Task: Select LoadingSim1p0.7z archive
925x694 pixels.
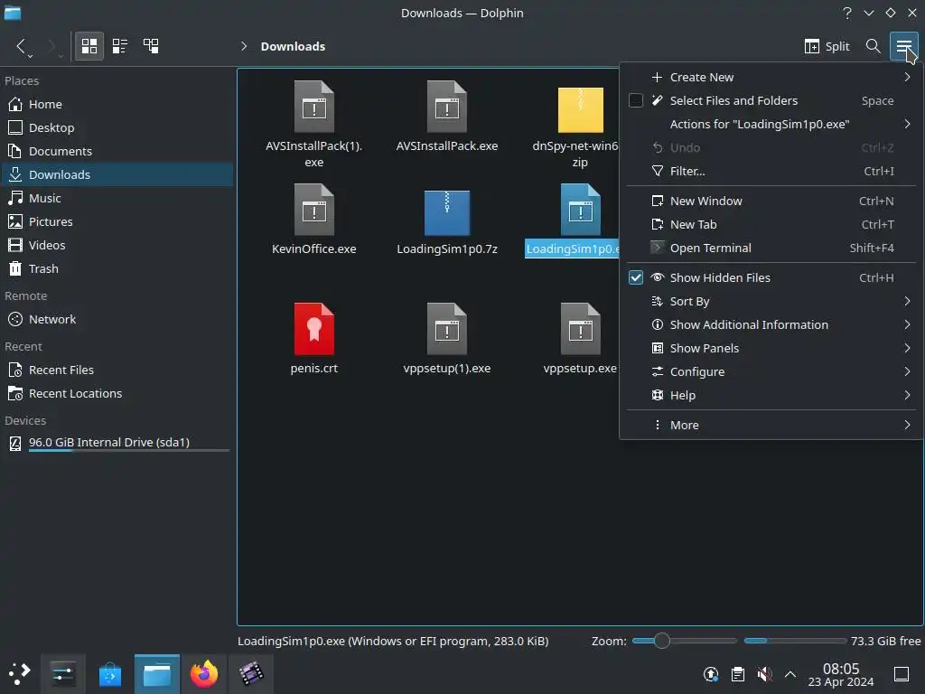Action: pyautogui.click(x=446, y=212)
